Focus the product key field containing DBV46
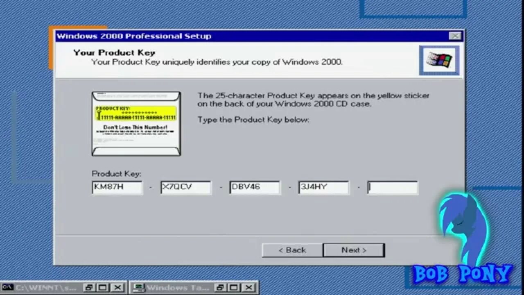Image resolution: width=524 pixels, height=295 pixels. pyautogui.click(x=255, y=188)
